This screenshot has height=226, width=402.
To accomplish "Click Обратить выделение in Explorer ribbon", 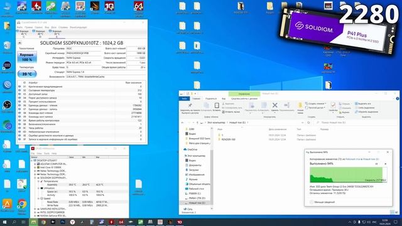I will (366, 112).
